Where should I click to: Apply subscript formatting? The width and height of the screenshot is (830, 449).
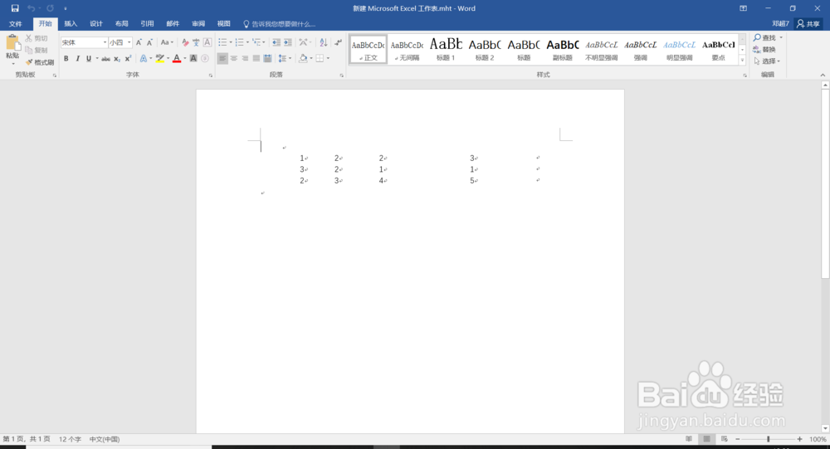pos(117,59)
